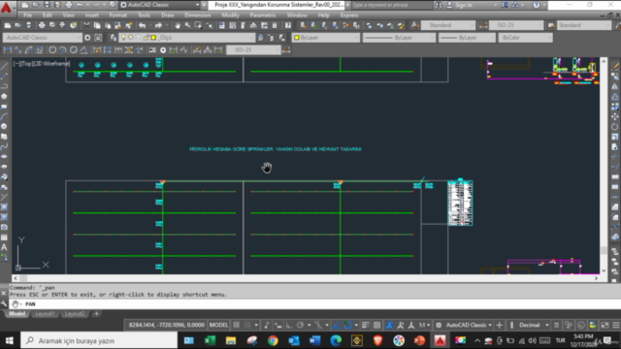This screenshot has width=621, height=349.
Task: Click the New drawing icon
Action: tap(8, 25)
